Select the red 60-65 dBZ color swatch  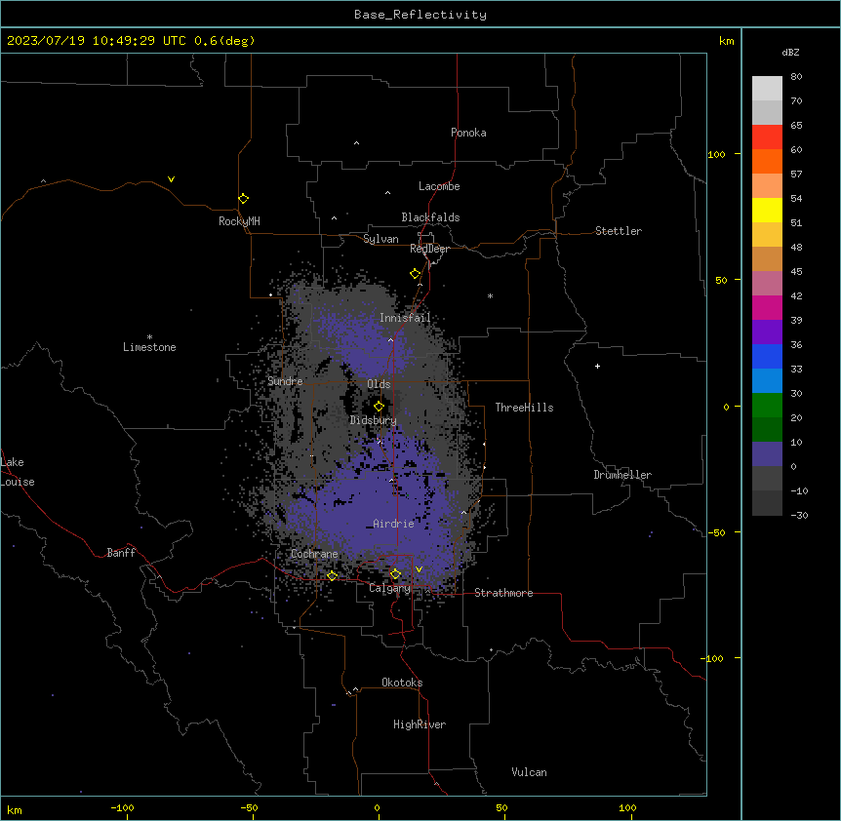767,137
